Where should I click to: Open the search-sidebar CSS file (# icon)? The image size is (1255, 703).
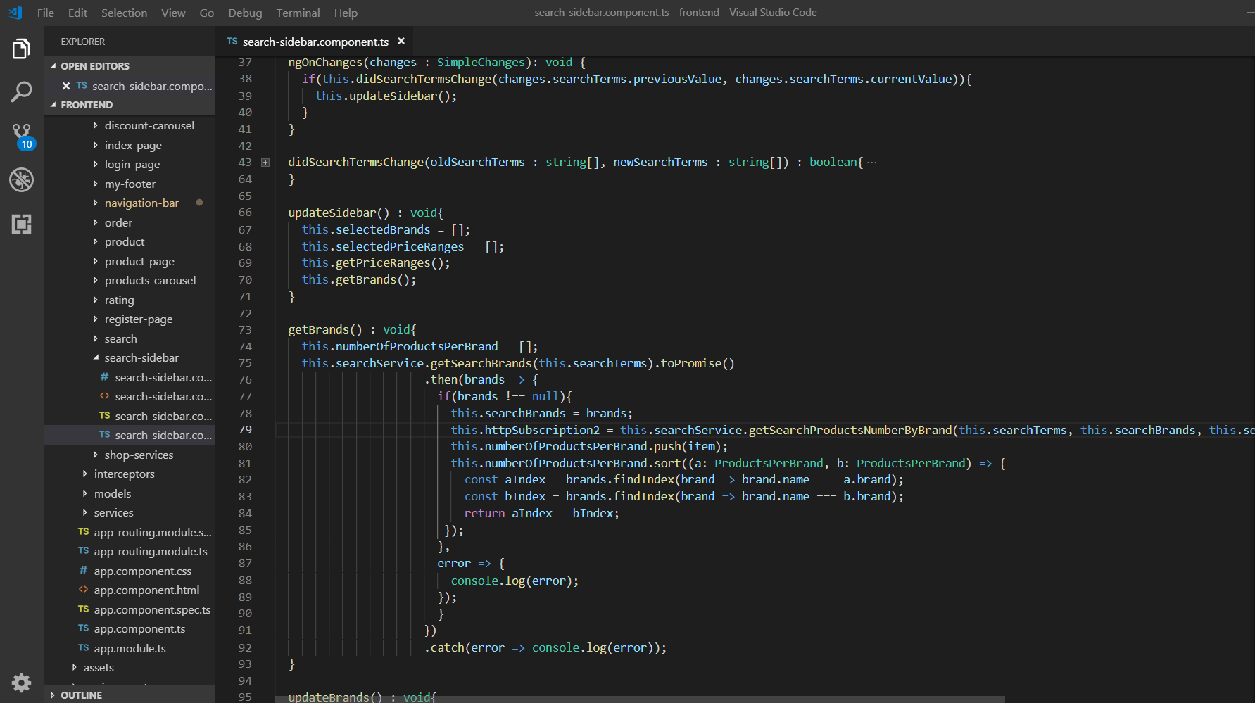163,377
